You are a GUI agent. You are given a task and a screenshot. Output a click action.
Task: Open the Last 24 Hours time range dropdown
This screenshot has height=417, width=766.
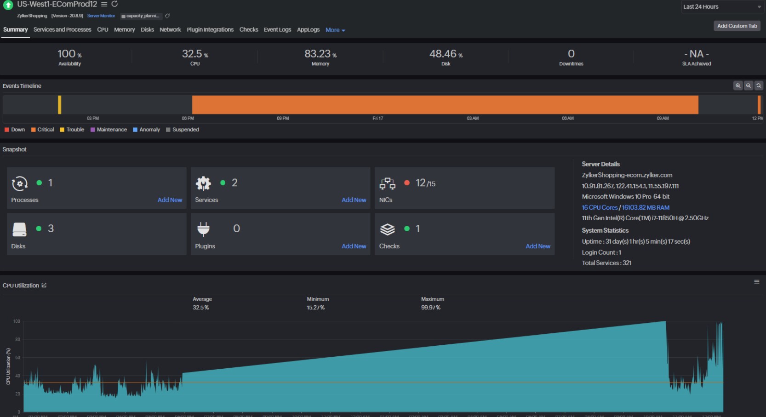point(722,7)
